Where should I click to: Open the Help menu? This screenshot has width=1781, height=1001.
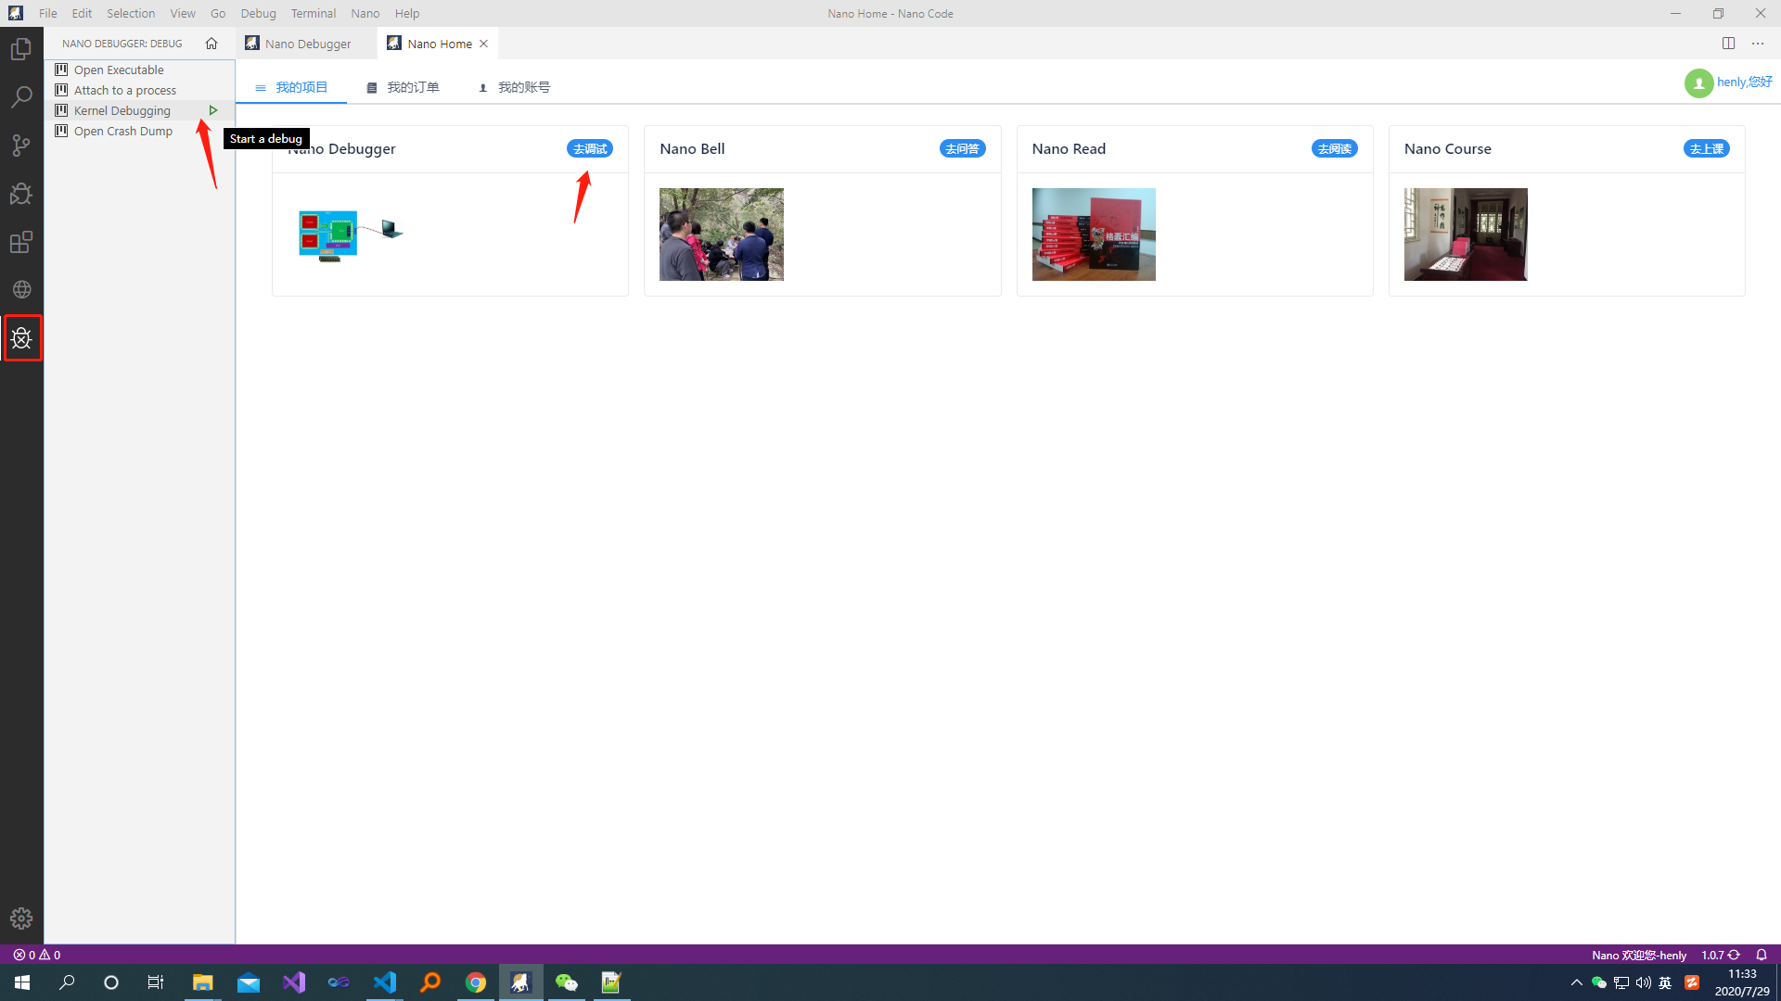pyautogui.click(x=407, y=13)
